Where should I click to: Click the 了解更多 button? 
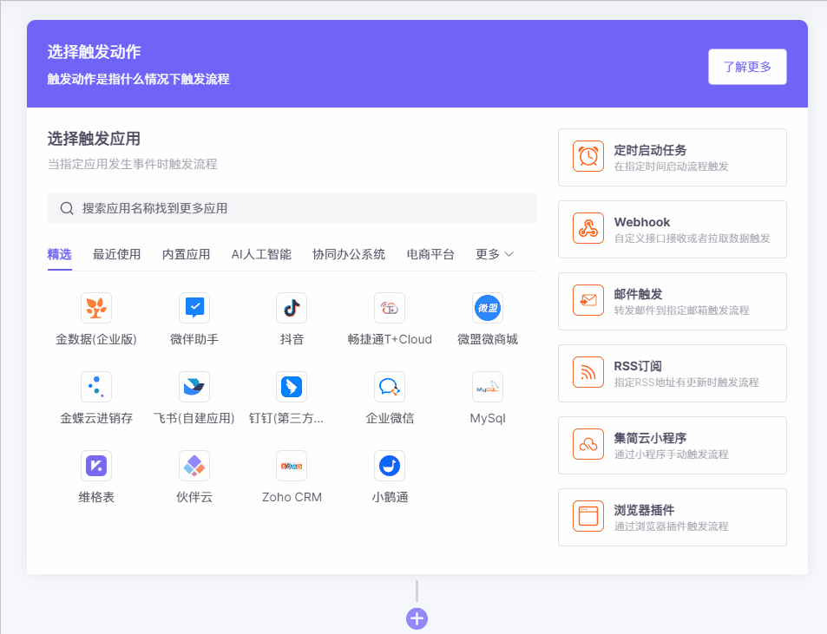747,67
